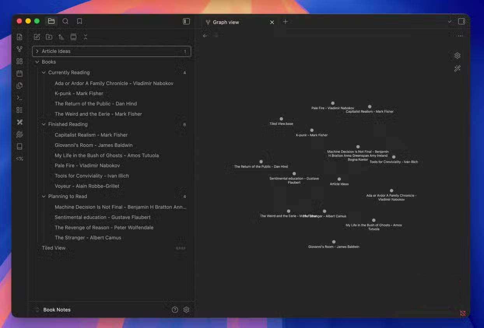Open the bookmarks panel icon
Image resolution: width=484 pixels, height=328 pixels.
[79, 21]
